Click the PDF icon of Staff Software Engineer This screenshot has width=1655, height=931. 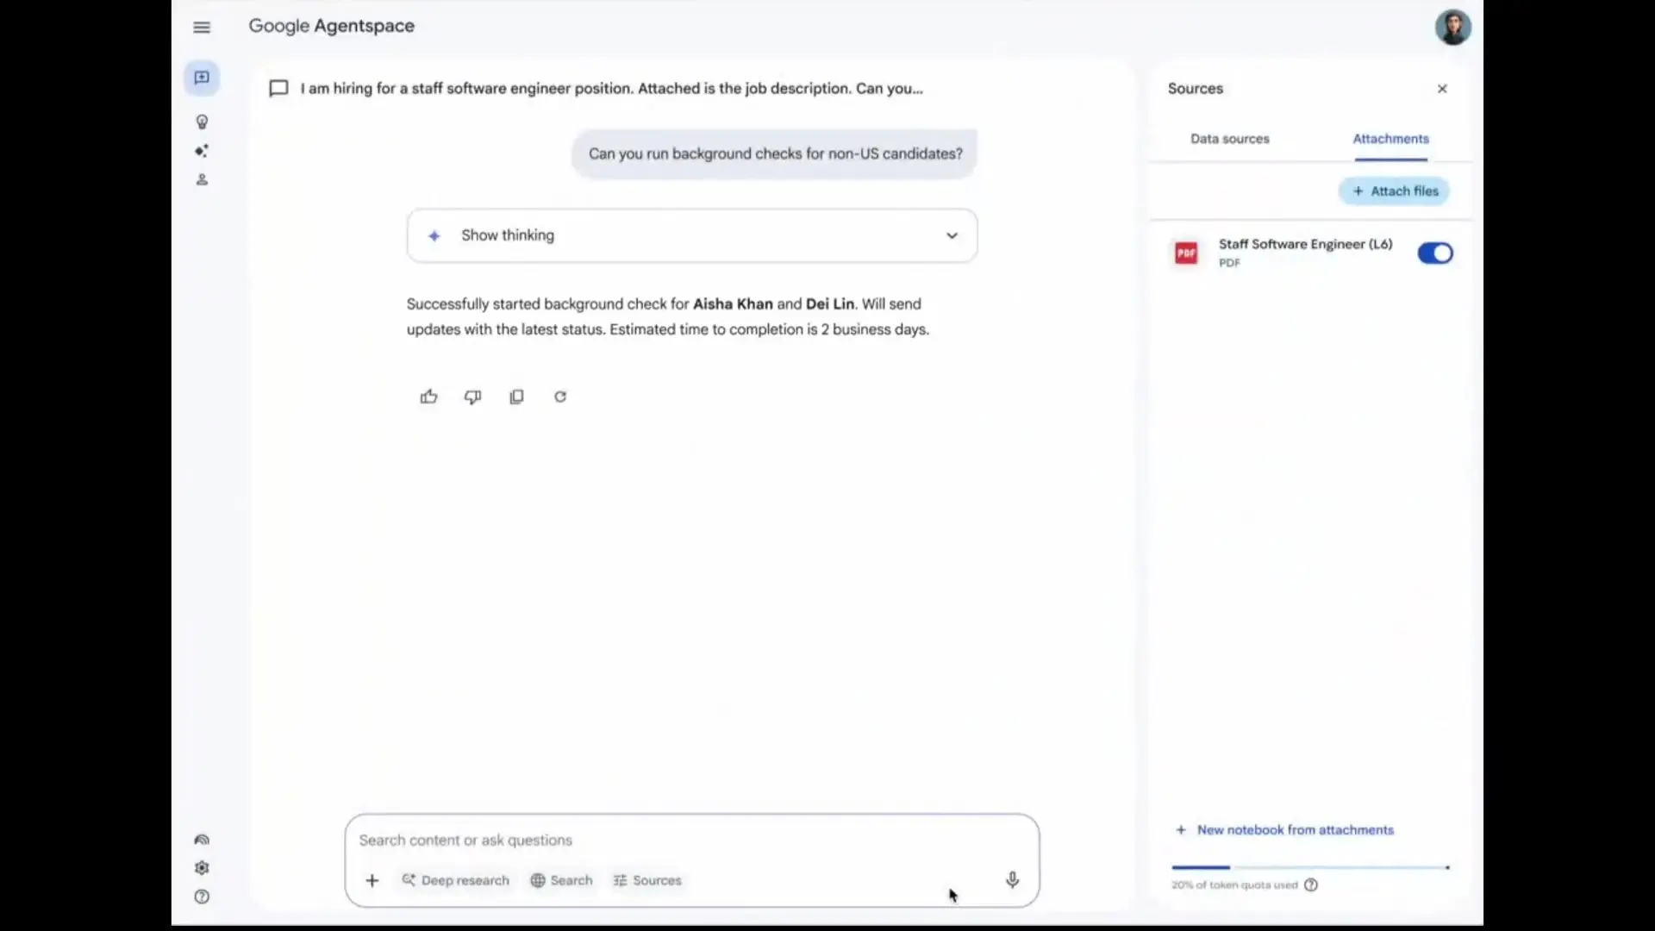(1187, 253)
